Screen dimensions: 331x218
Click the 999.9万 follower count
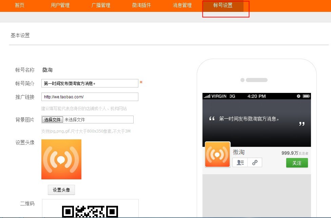(290, 153)
